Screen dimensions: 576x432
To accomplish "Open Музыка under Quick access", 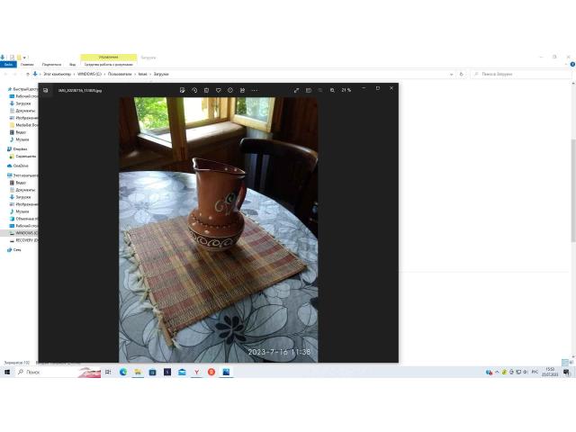I will click(x=19, y=139).
